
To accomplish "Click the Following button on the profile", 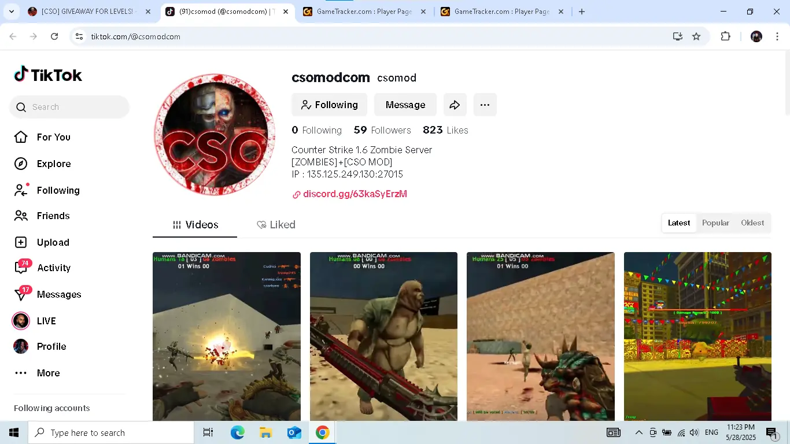I will (x=329, y=105).
